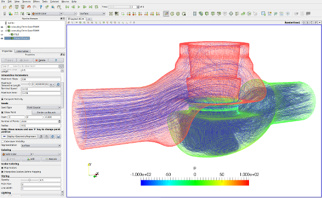
Task: Click the Center on Bounds button
Action: [x=46, y=112]
